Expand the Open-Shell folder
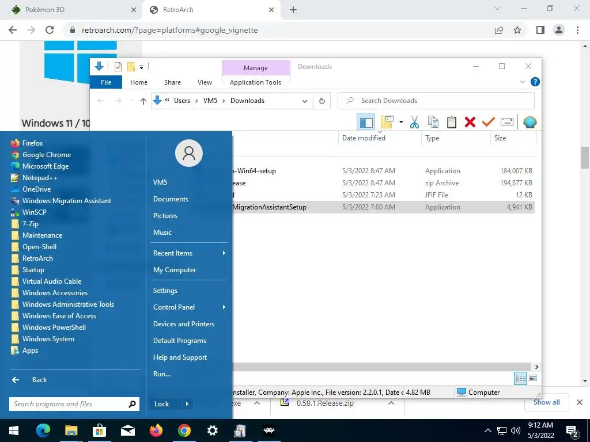The width and height of the screenshot is (590, 442). [x=39, y=247]
